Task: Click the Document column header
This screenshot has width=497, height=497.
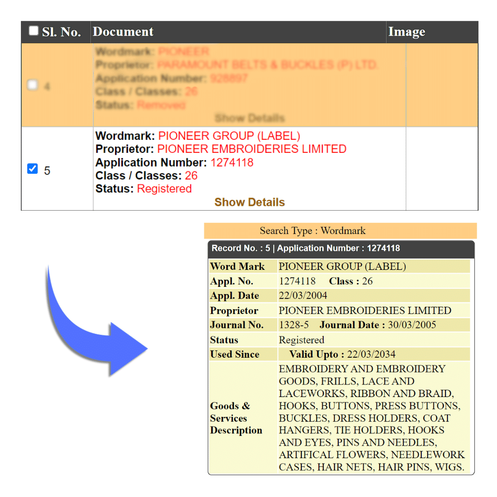Action: [123, 32]
